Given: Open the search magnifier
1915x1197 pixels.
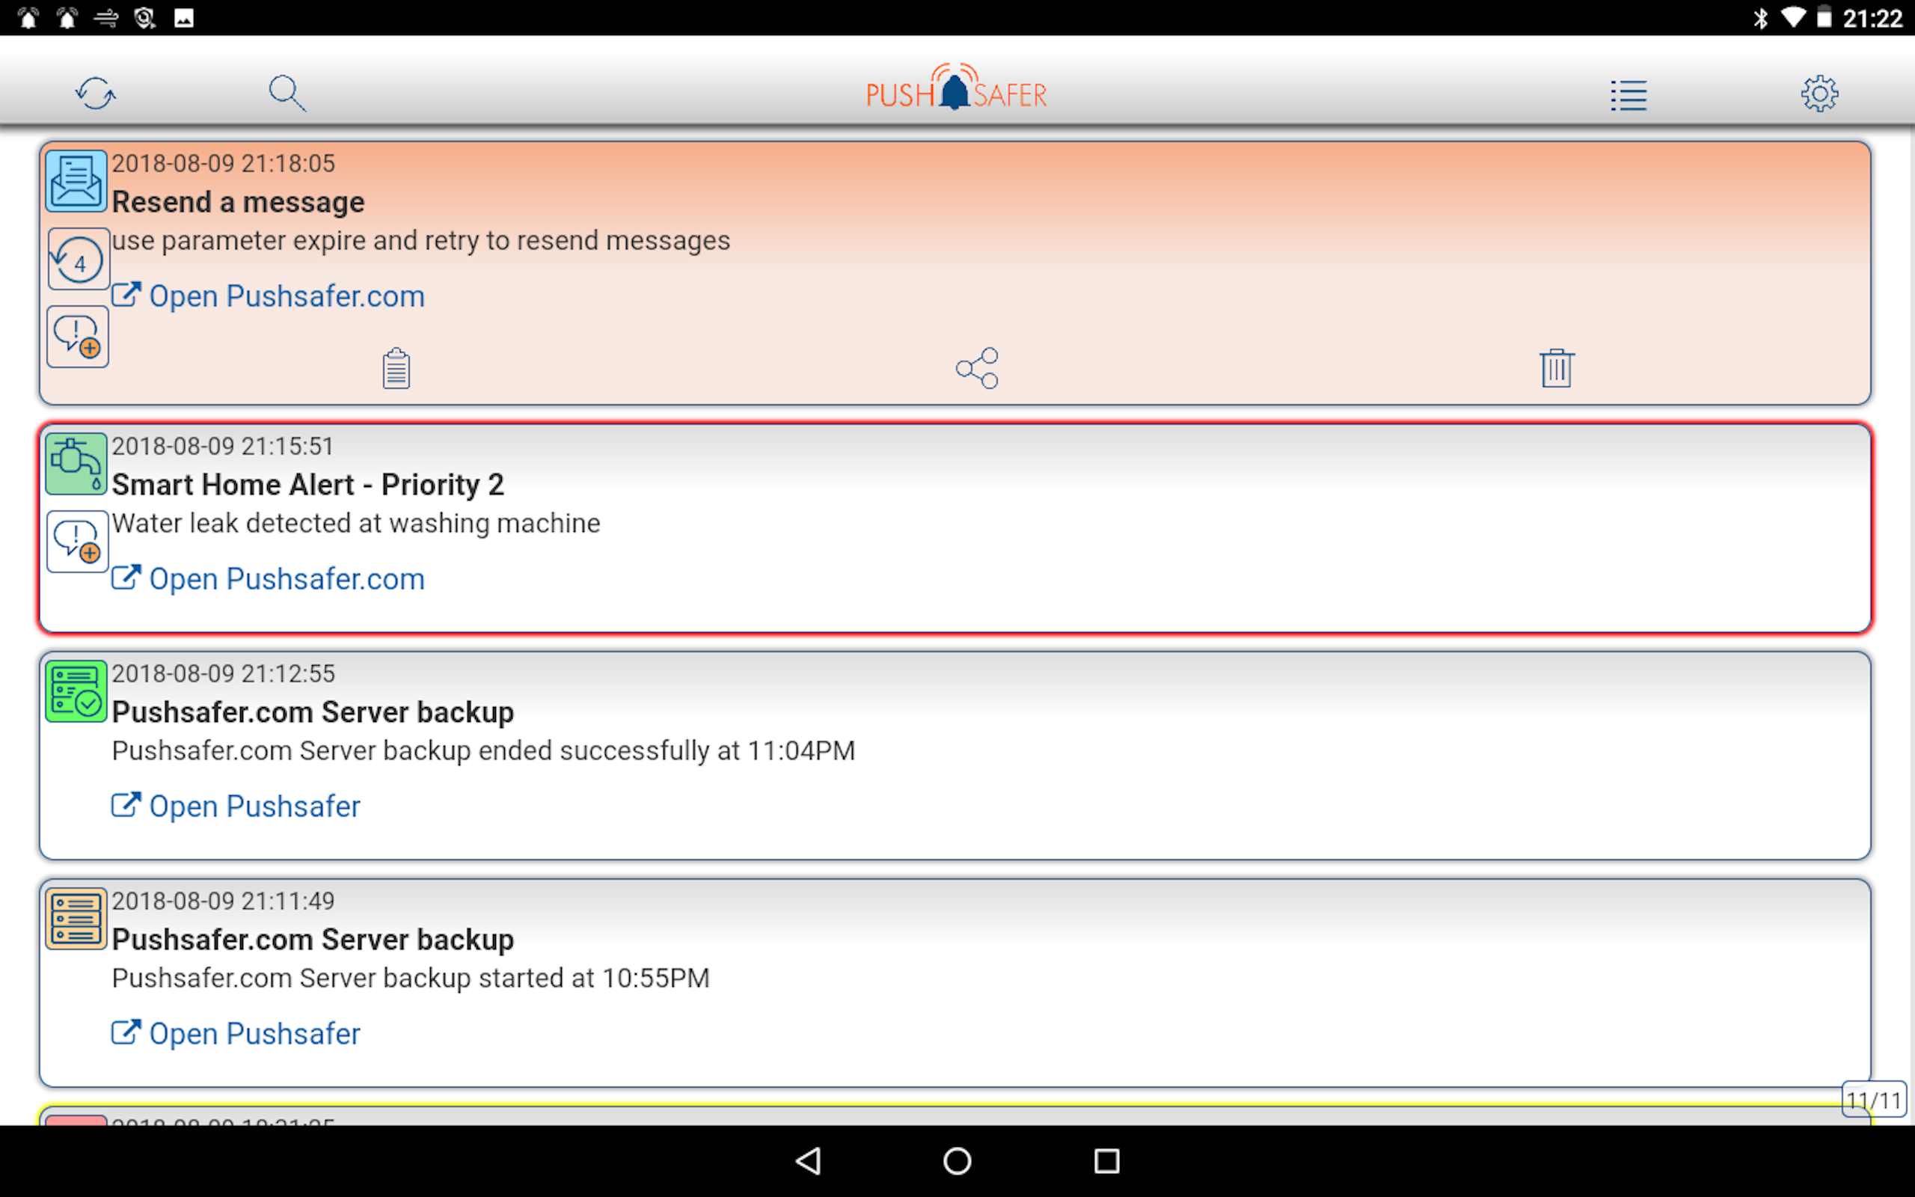Looking at the screenshot, I should (x=287, y=94).
